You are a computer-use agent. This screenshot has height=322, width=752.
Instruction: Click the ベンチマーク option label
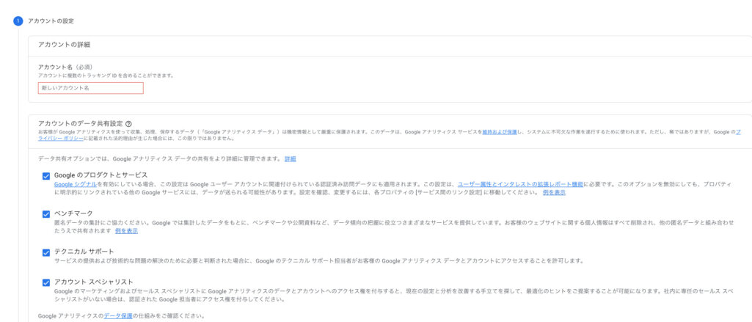pos(73,213)
